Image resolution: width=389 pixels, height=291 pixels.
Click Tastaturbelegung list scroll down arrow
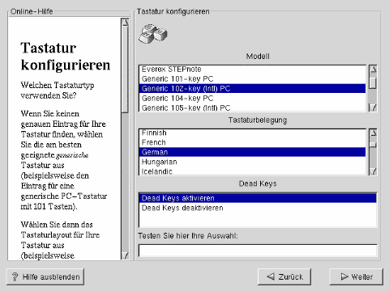click(x=373, y=171)
